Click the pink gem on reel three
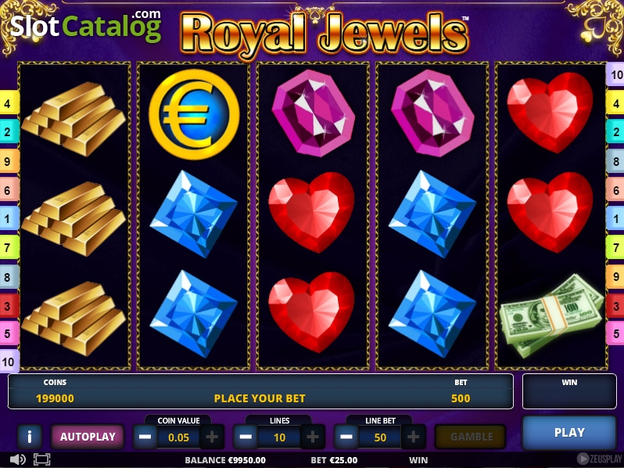 314,113
